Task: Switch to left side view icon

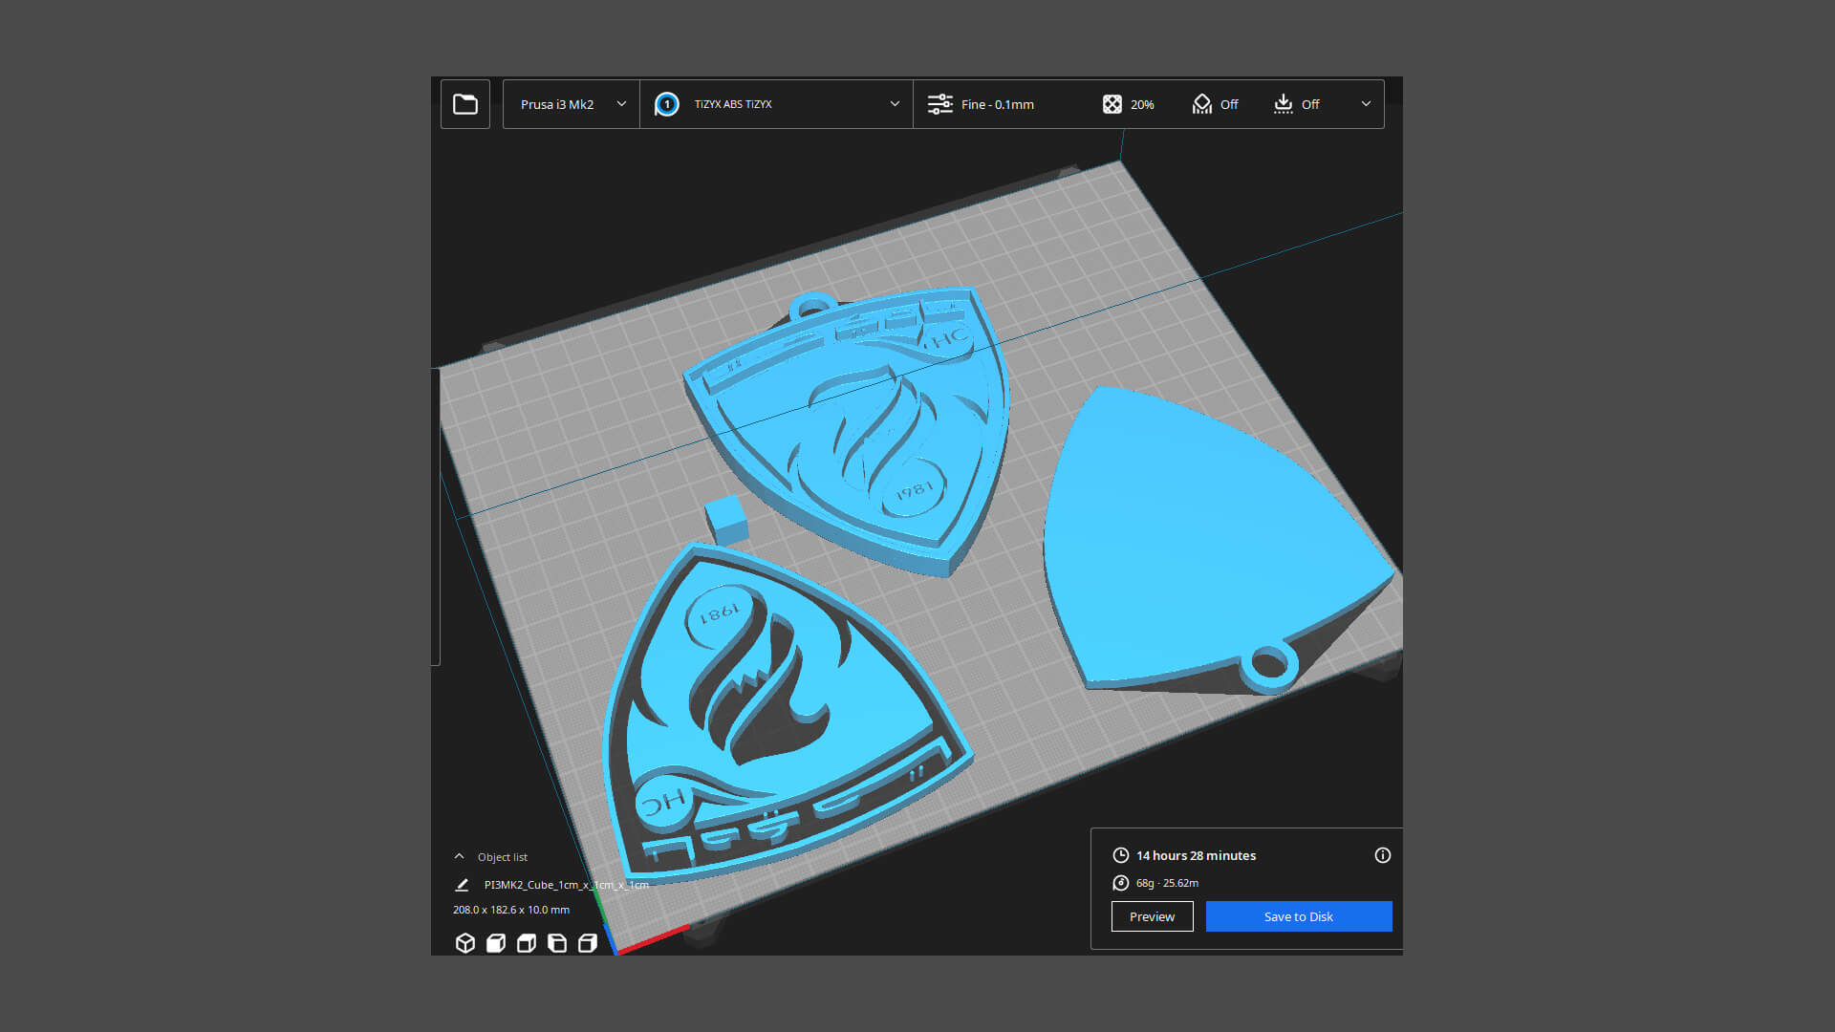Action: click(557, 943)
